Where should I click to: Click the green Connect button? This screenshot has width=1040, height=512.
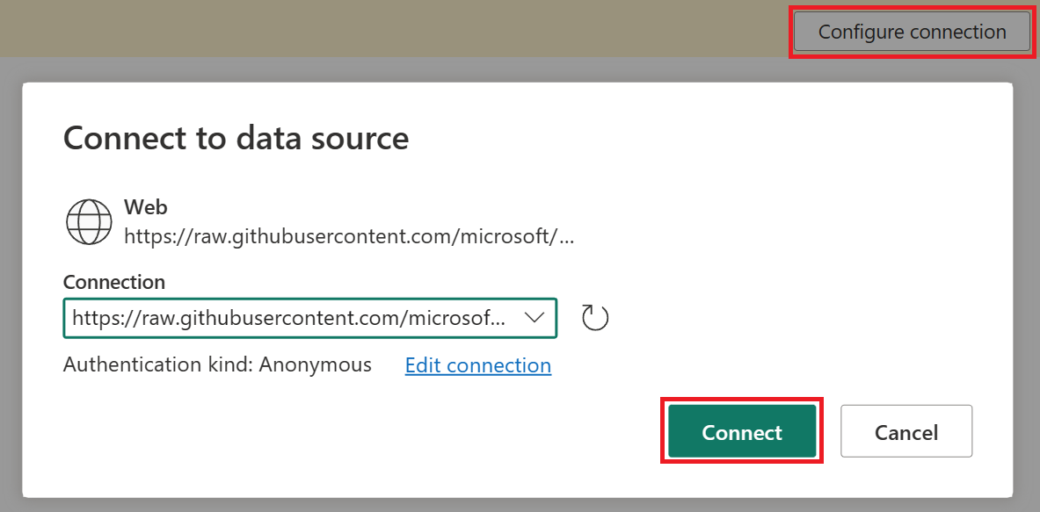pyautogui.click(x=742, y=432)
